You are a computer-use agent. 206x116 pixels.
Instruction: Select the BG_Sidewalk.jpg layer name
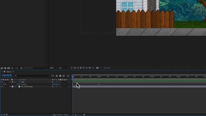[x=27, y=87]
